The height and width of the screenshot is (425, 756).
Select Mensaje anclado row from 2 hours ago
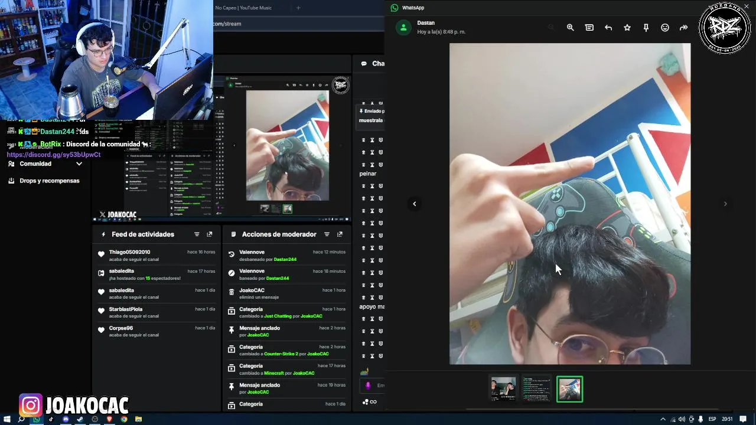[287, 331]
